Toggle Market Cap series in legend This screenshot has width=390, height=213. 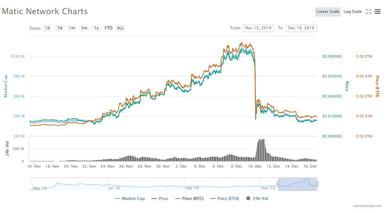click(x=129, y=198)
